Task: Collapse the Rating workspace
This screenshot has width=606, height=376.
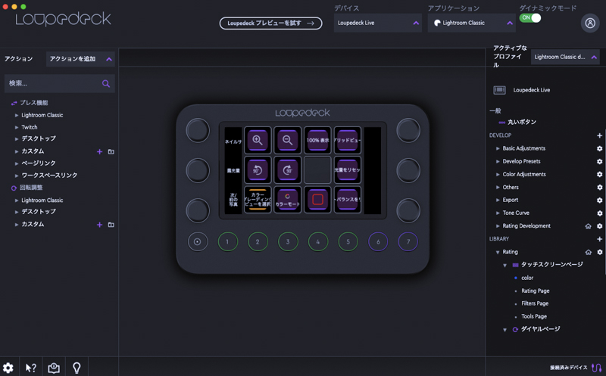Action: (x=498, y=252)
